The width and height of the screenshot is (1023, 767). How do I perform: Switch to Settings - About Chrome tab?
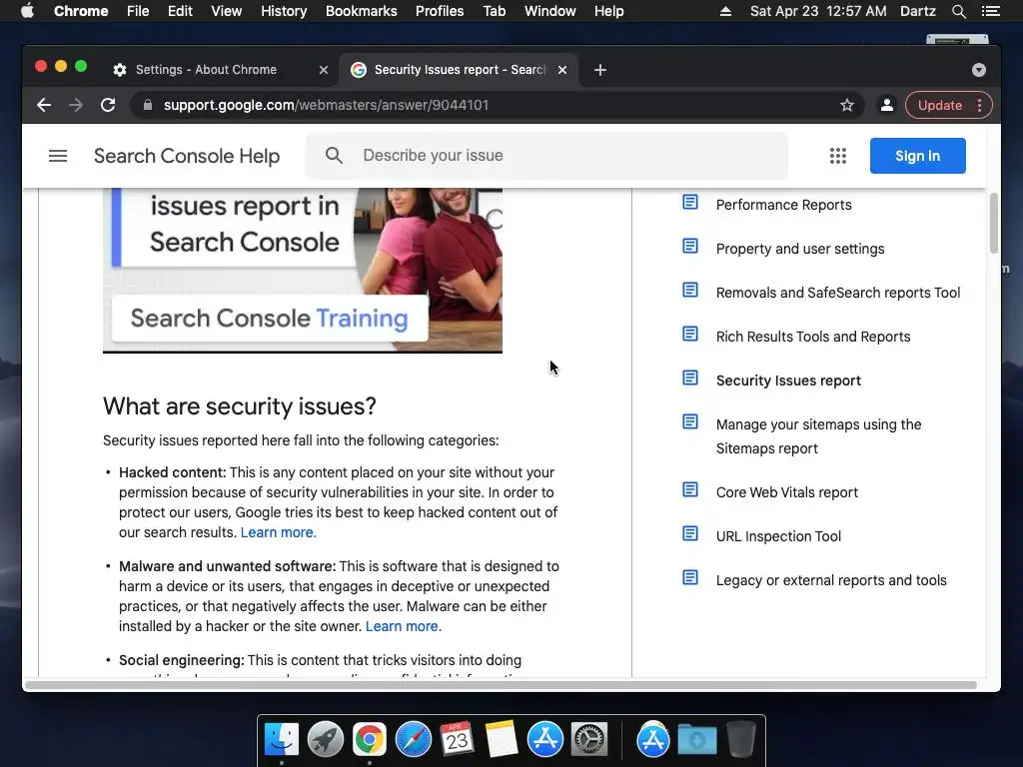coord(206,70)
